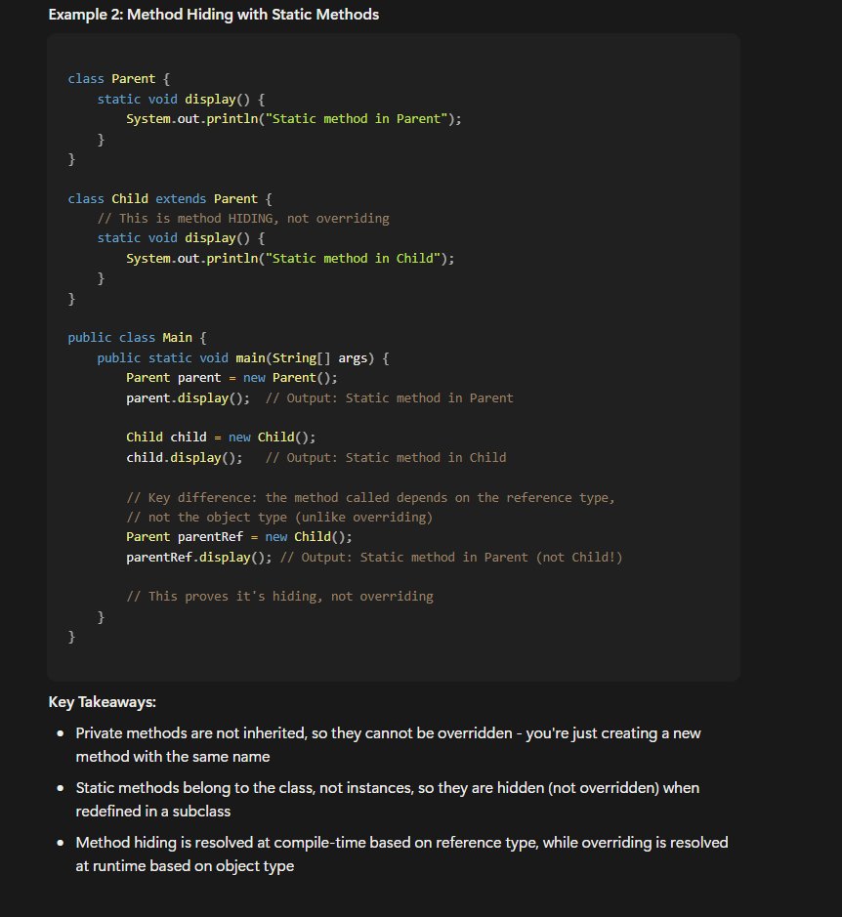Click the 'class Parent {' code line
This screenshot has width=842, height=917.
[119, 79]
